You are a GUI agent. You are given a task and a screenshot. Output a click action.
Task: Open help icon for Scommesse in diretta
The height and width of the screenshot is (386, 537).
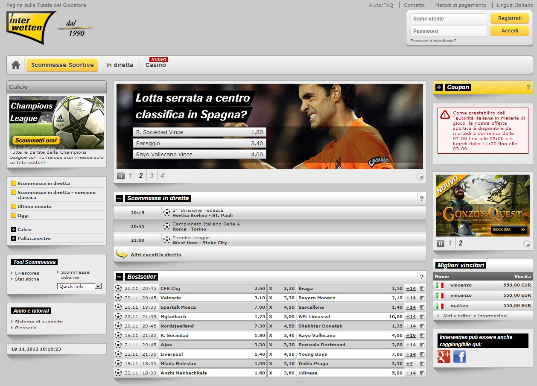[x=422, y=198]
